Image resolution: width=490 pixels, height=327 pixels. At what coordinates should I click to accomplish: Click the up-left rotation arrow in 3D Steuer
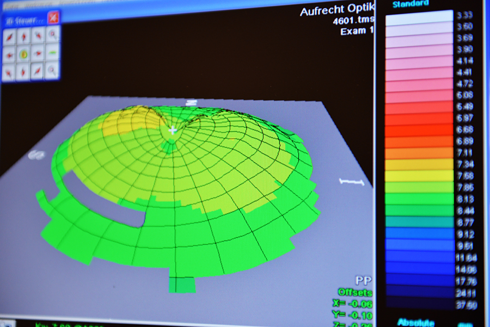coord(10,37)
